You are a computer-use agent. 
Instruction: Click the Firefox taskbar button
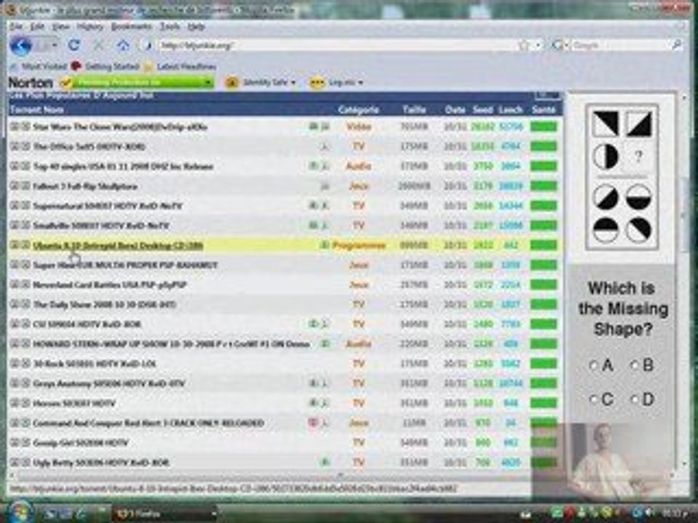(164, 514)
